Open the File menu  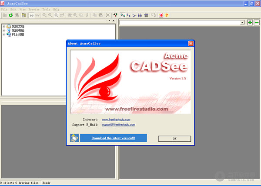(4, 10)
